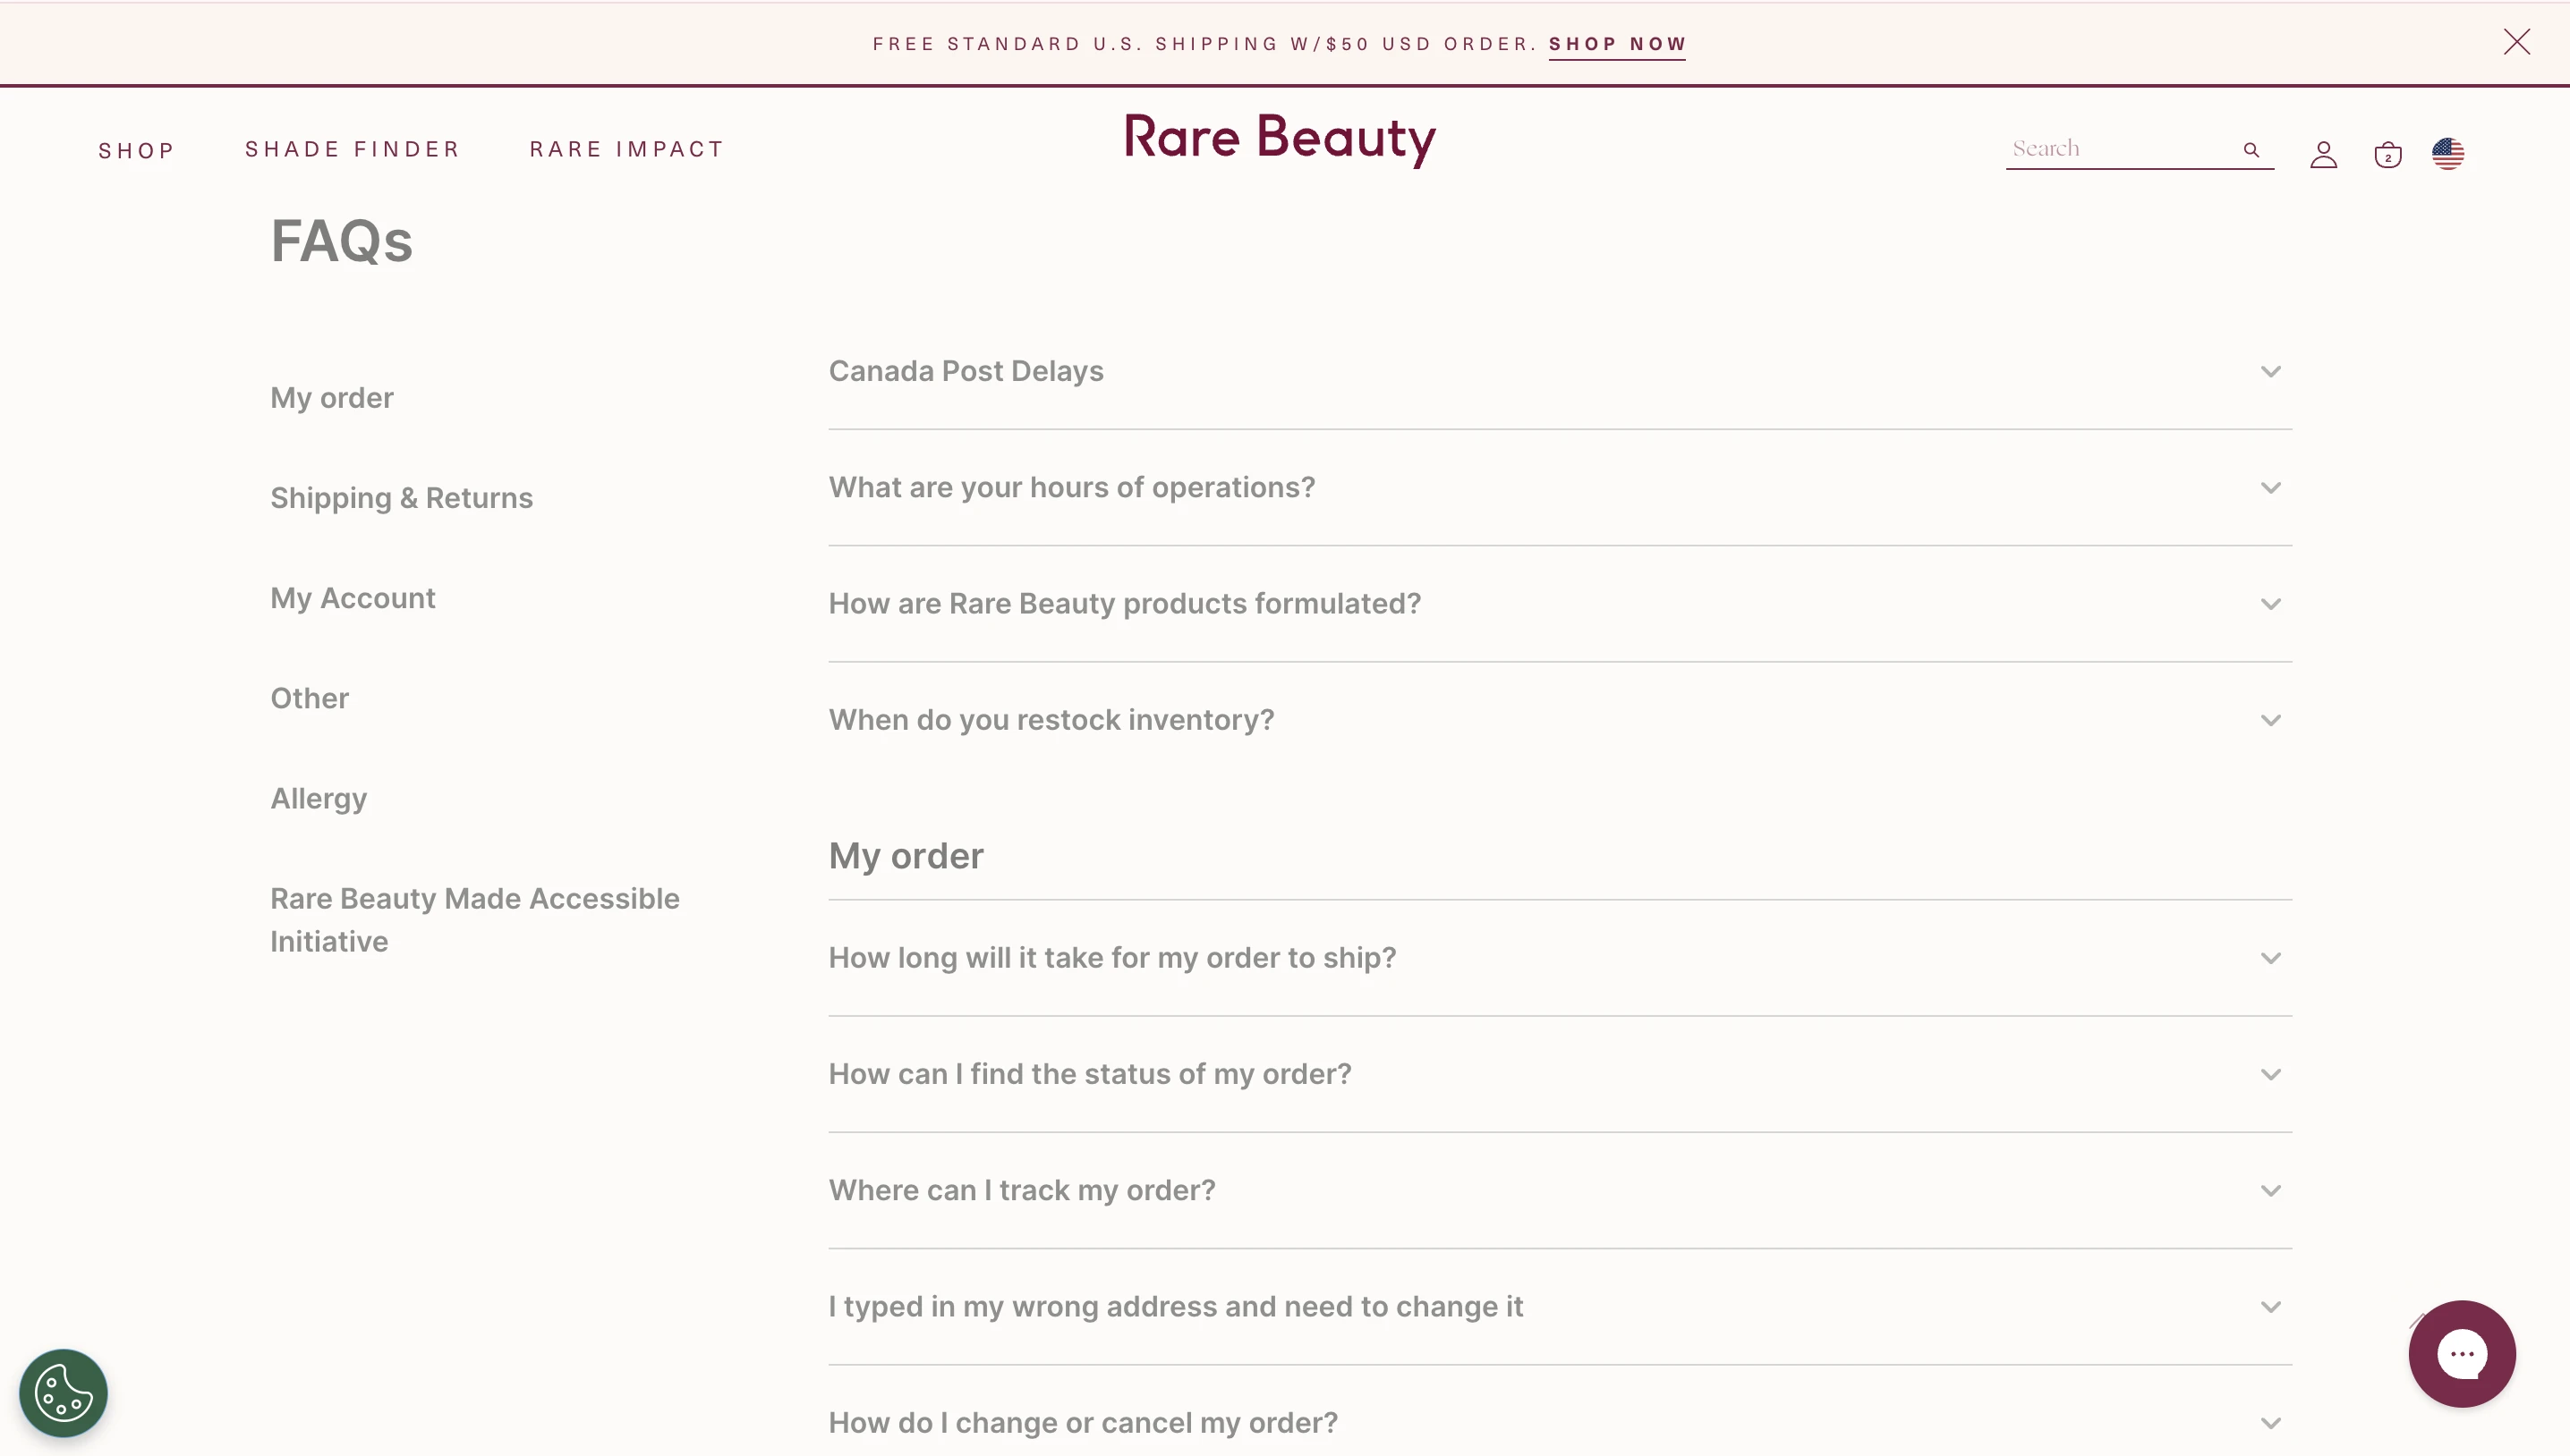
Task: Open the chat bubble widget
Action: click(x=2461, y=1353)
